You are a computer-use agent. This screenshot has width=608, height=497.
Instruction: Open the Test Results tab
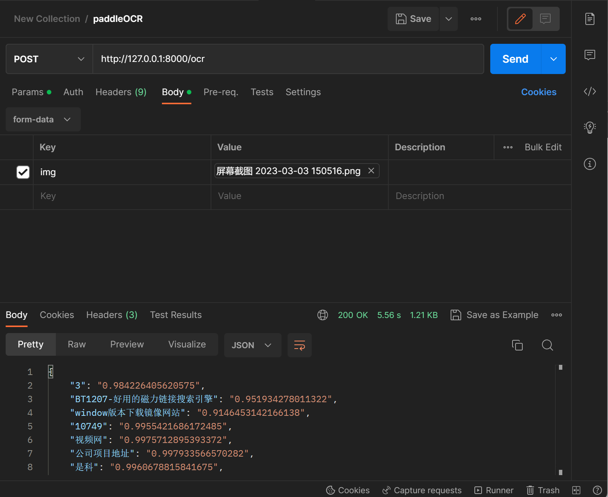(175, 315)
